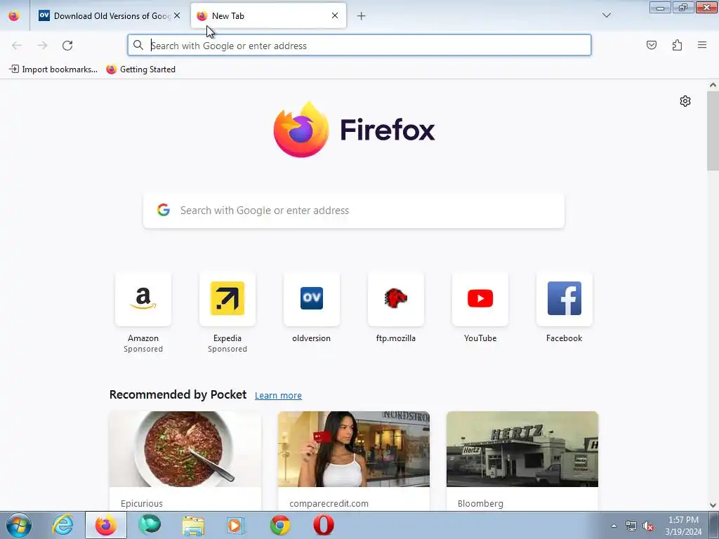
Task: Click the vertical scrollbar thumb
Action: [713, 131]
